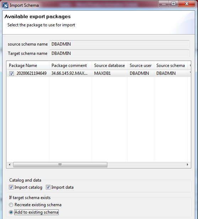Maximize the Import Schema window
The width and height of the screenshot is (198, 219).
(x=173, y=4)
